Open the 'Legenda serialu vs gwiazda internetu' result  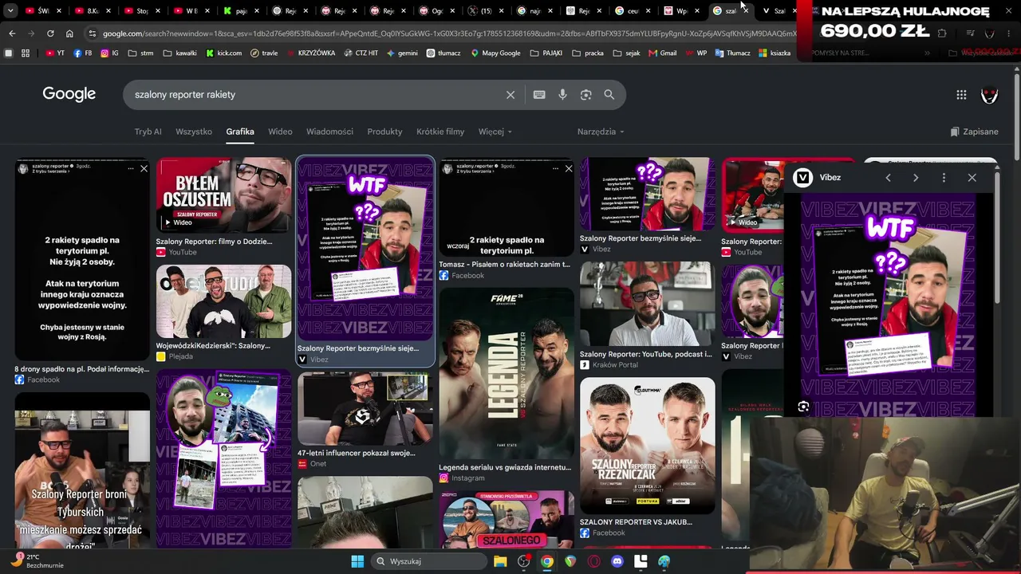(x=505, y=467)
